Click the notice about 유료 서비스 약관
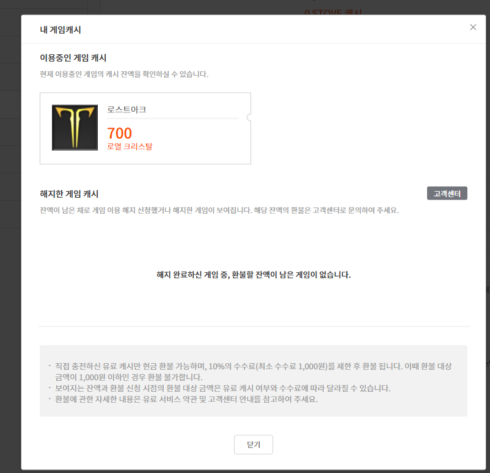This screenshot has height=473, width=490. click(186, 399)
